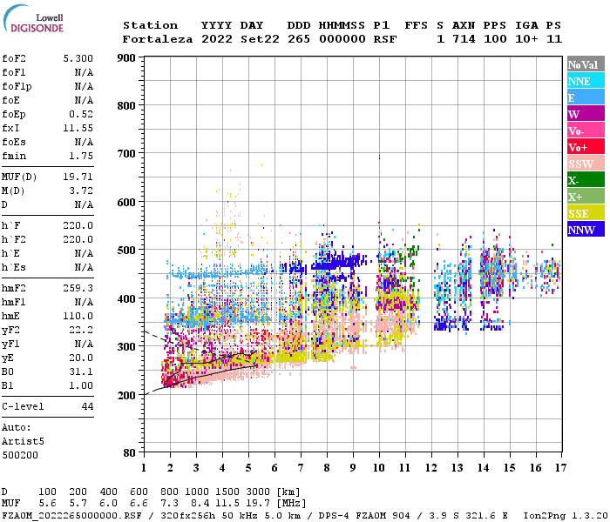Click the 500200 version number
The width and height of the screenshot is (610, 522).
(x=20, y=455)
